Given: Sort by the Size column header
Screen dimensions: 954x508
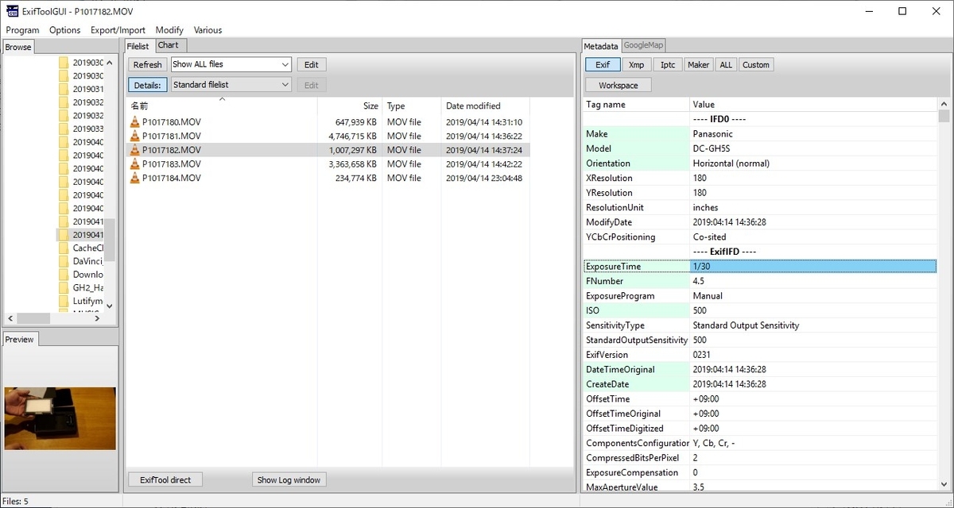Looking at the screenshot, I should tap(348, 106).
